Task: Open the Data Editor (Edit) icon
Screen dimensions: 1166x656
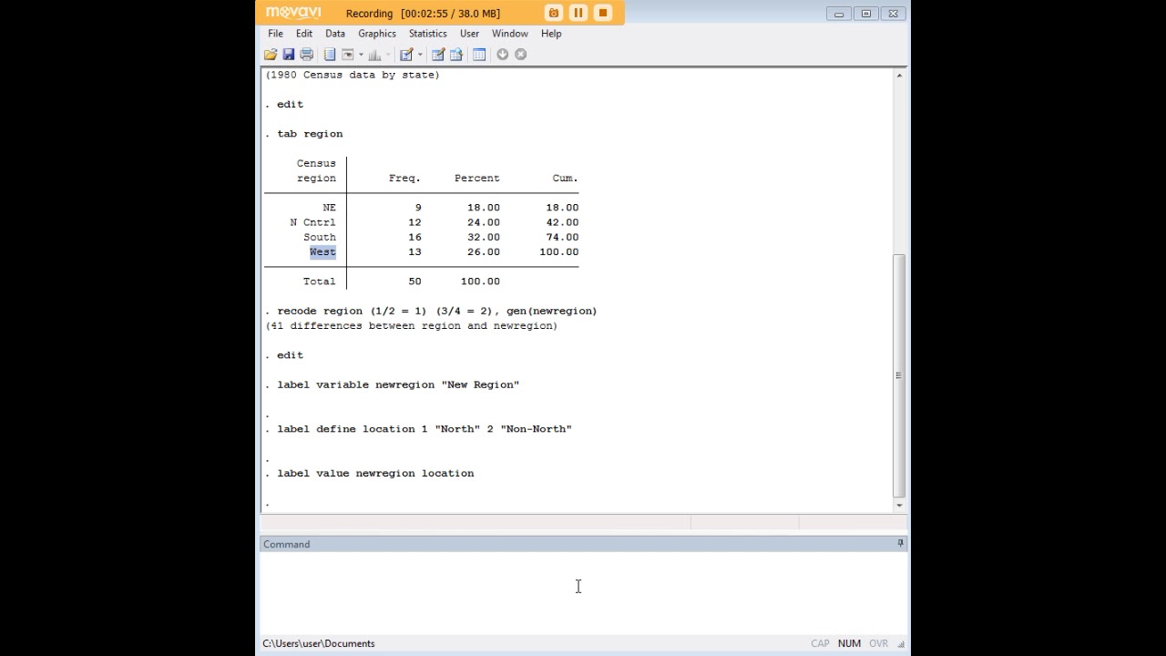Action: [x=438, y=55]
